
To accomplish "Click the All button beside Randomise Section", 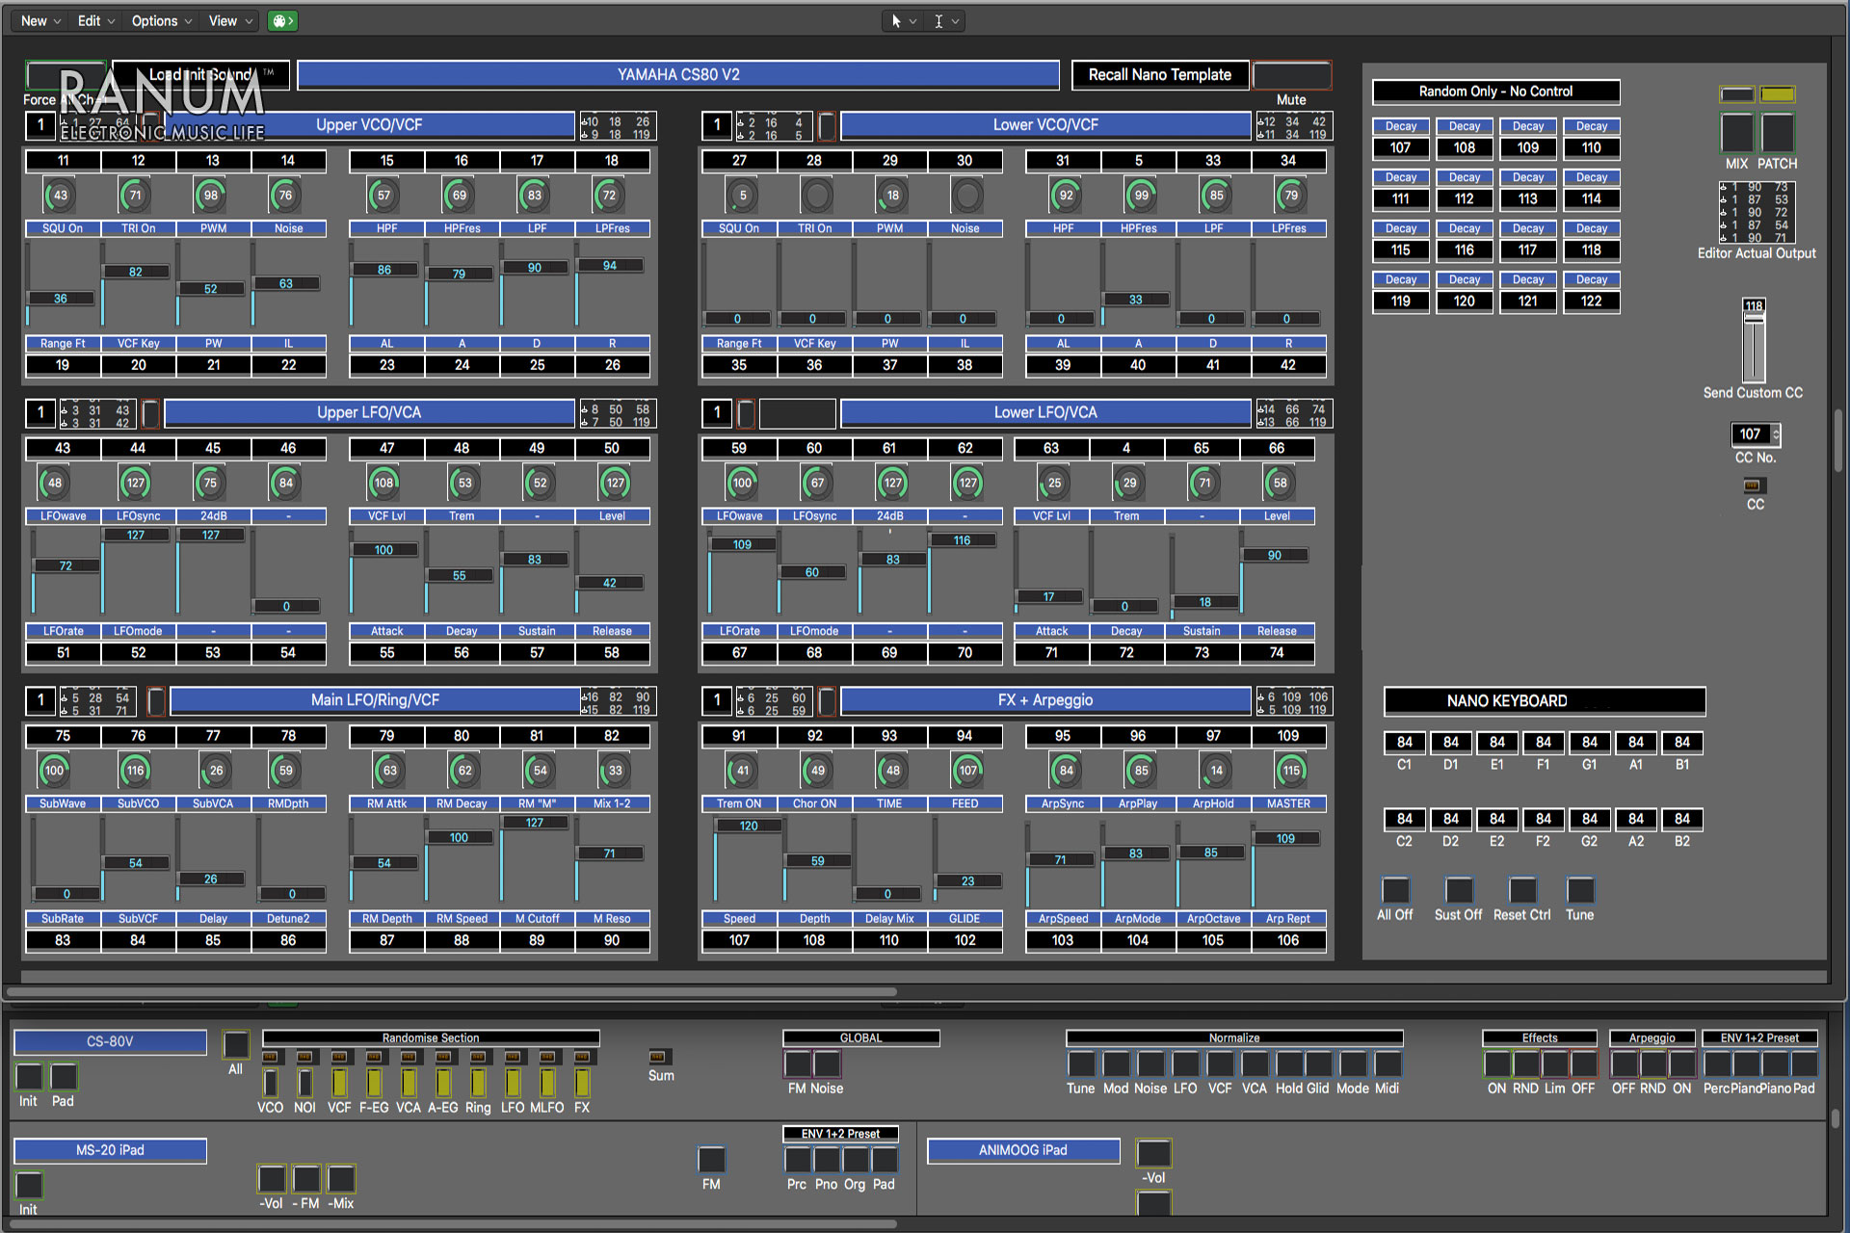I will click(x=235, y=1045).
